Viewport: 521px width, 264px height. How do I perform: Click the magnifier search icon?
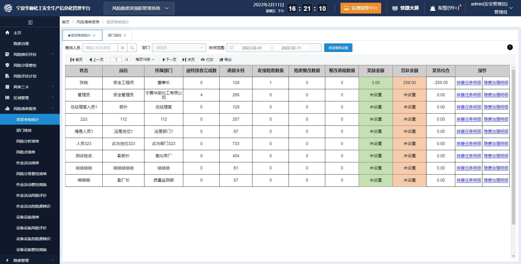[x=132, y=48]
